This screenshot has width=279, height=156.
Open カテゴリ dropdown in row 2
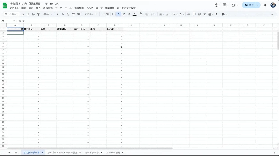click(x=38, y=33)
